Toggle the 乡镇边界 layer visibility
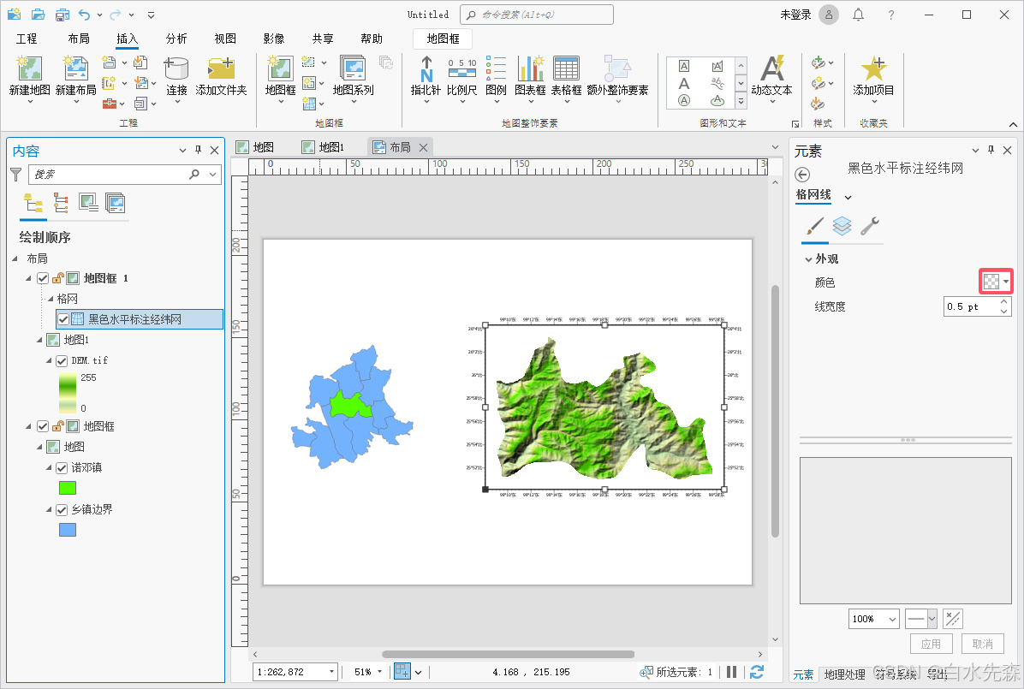The height and width of the screenshot is (689, 1024). [62, 509]
